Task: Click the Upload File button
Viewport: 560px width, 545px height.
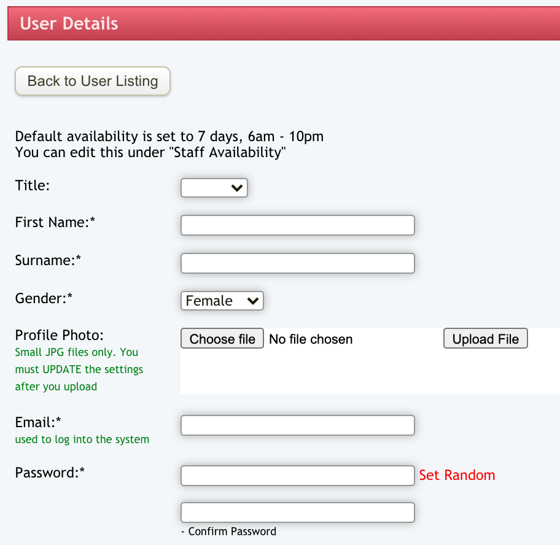Action: click(x=485, y=339)
